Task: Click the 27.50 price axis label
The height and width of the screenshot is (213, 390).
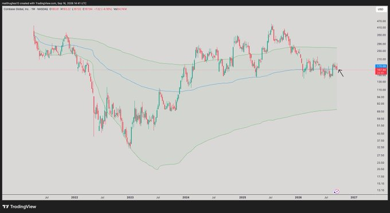Action: coord(381,155)
